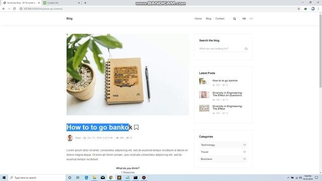Click the Windows 'Type here to search' box
This screenshot has height=181, width=322.
pos(37,177)
